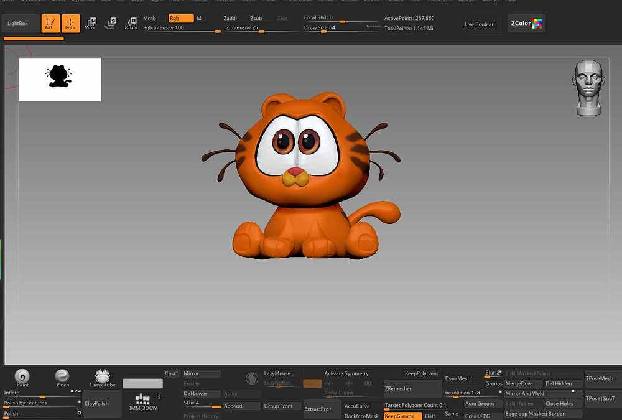Toggle the Dynamic draw size option
The height and width of the screenshot is (420, 622).
(373, 26)
